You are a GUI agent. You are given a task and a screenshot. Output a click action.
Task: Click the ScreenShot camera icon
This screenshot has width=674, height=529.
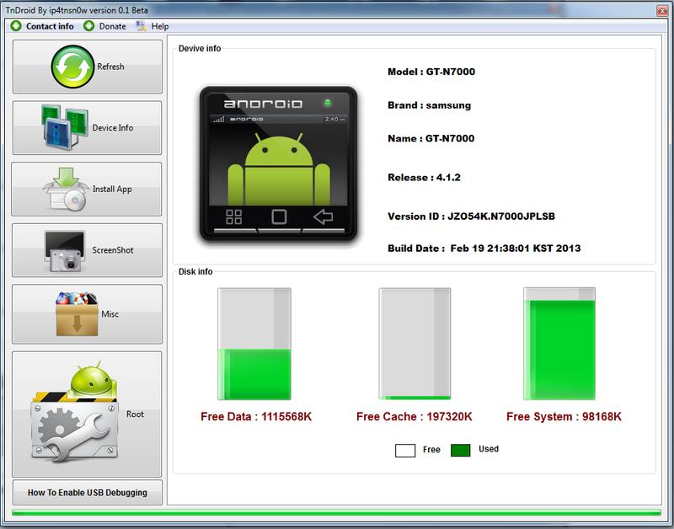(x=66, y=251)
